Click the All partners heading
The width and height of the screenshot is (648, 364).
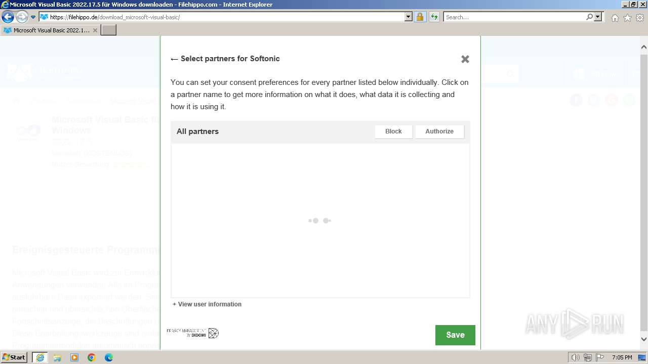point(197,131)
